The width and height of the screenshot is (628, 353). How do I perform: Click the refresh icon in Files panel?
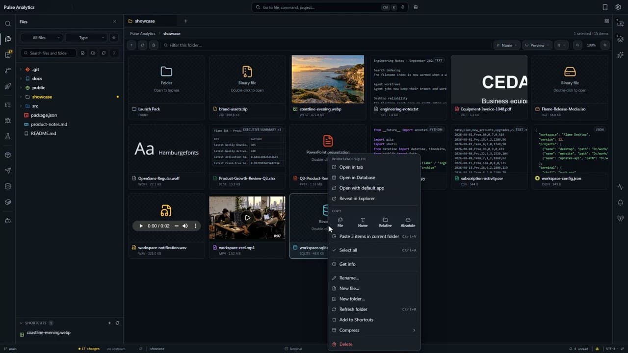pos(104,53)
